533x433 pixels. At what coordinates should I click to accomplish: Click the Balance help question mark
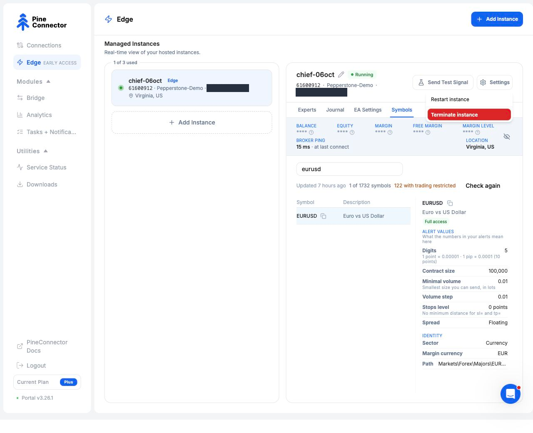(311, 132)
